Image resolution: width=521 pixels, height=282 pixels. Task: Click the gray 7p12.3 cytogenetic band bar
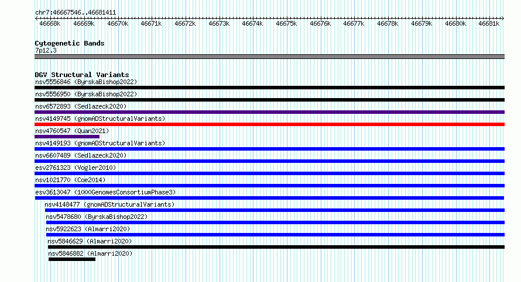click(269, 57)
